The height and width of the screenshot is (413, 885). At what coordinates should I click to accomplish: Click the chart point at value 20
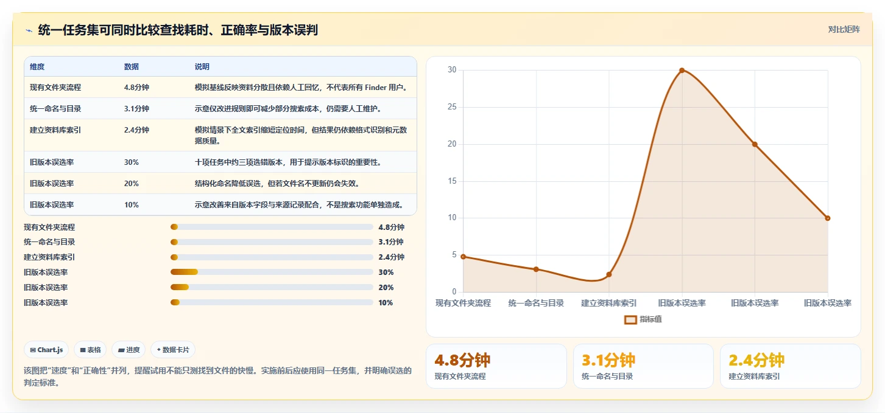(x=755, y=144)
